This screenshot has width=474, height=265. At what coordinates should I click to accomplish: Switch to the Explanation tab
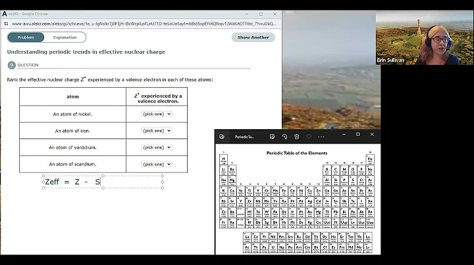[x=65, y=37]
